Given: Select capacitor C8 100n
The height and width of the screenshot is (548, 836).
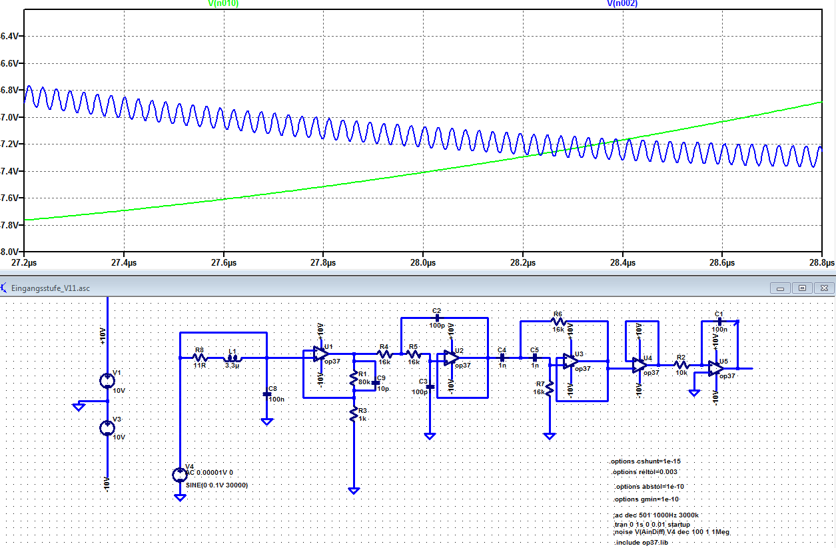Looking at the screenshot, I should pyautogui.click(x=266, y=394).
